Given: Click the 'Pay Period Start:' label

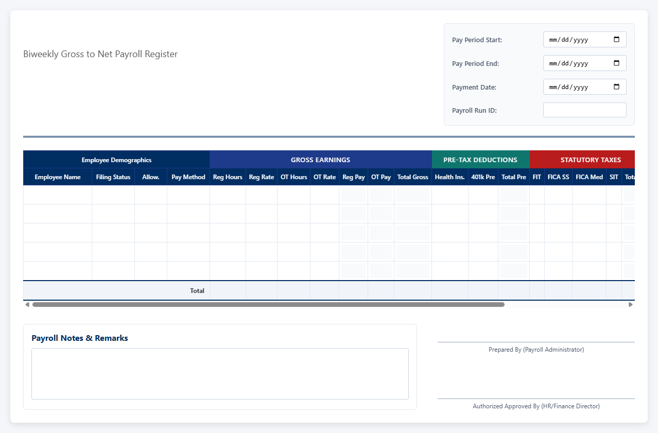Looking at the screenshot, I should pos(477,40).
